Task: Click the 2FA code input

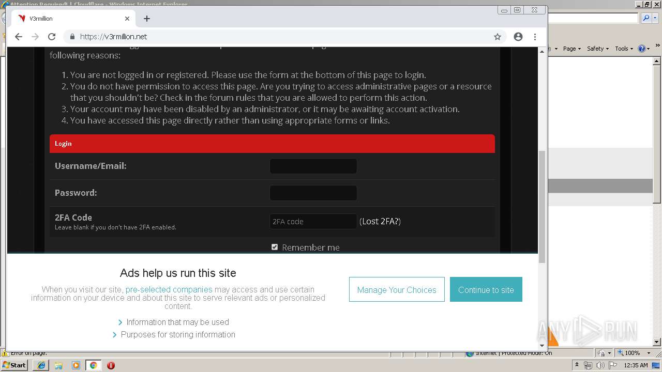Action: [313, 222]
